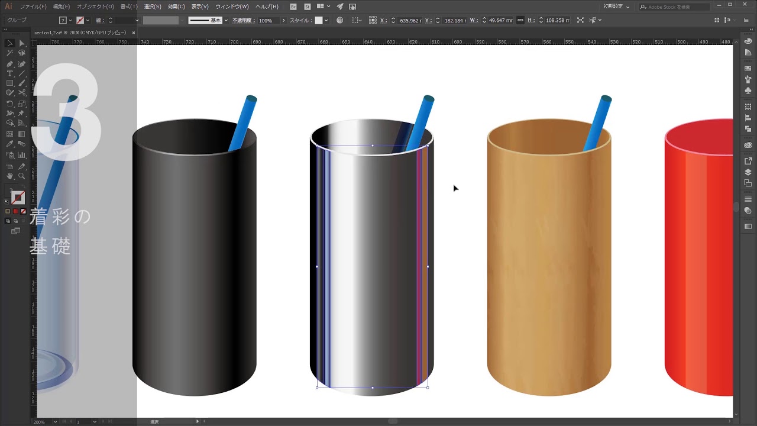Select the Scissors tool
This screenshot has height=426, width=757.
click(22, 93)
